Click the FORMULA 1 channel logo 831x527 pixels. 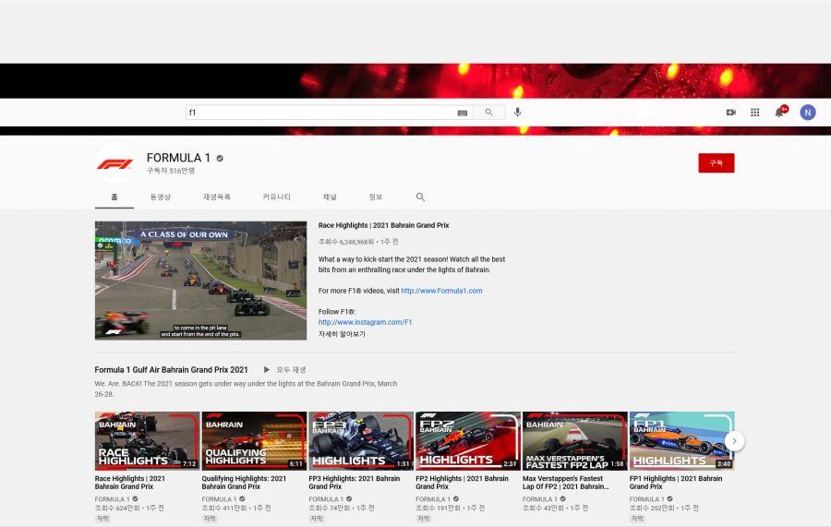114,163
